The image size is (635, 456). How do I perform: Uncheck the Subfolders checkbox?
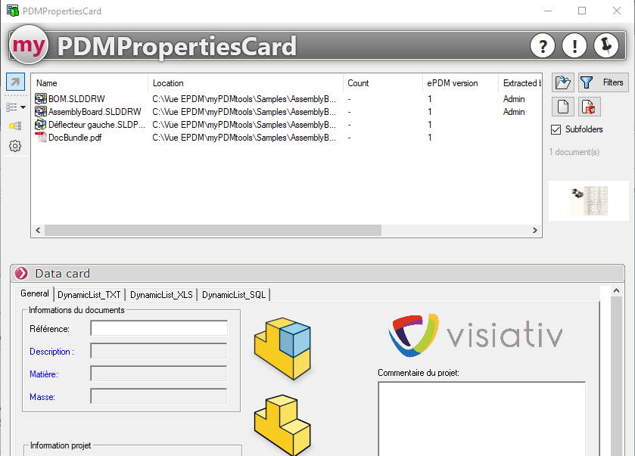pos(556,129)
